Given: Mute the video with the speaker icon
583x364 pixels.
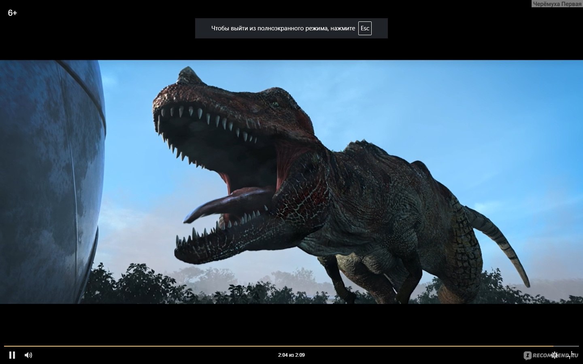Looking at the screenshot, I should tap(28, 355).
